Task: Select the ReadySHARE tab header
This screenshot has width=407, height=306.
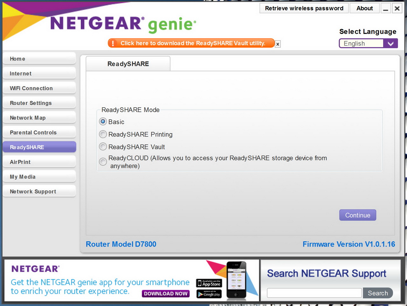Action: tap(128, 64)
